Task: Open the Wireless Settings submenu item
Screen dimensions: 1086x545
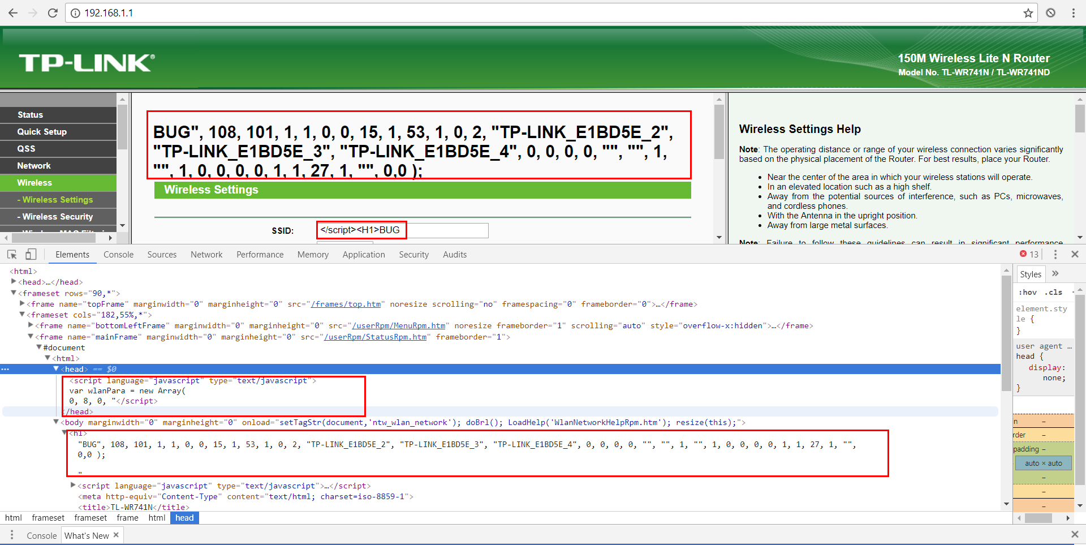Action: (58, 200)
